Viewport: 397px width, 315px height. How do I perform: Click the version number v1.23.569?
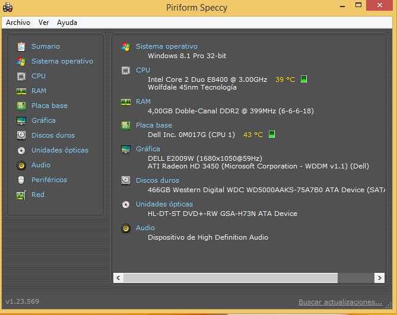tap(23, 301)
